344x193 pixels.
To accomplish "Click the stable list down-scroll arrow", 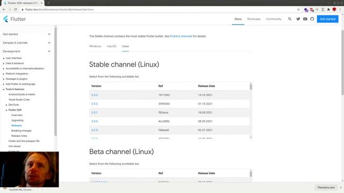I will pos(251,137).
